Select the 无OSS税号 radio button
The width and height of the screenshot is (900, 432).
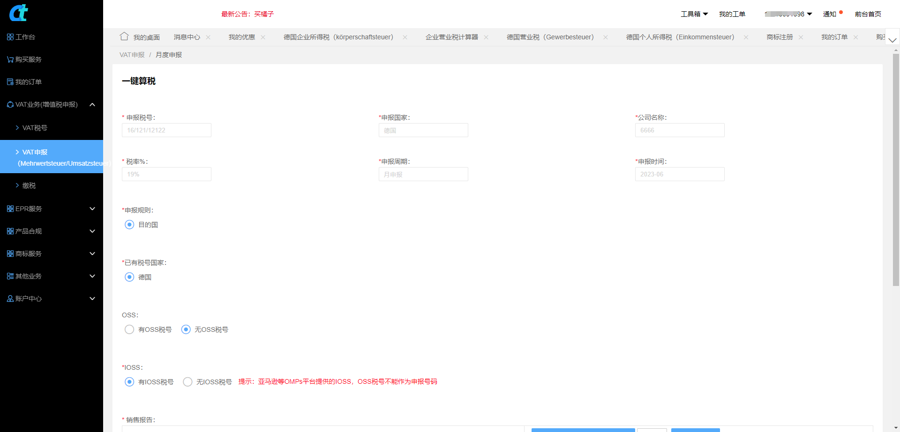(x=186, y=329)
